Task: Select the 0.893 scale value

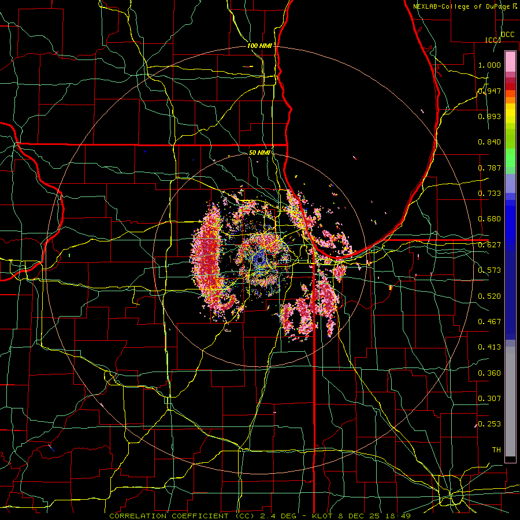Action: [x=489, y=116]
